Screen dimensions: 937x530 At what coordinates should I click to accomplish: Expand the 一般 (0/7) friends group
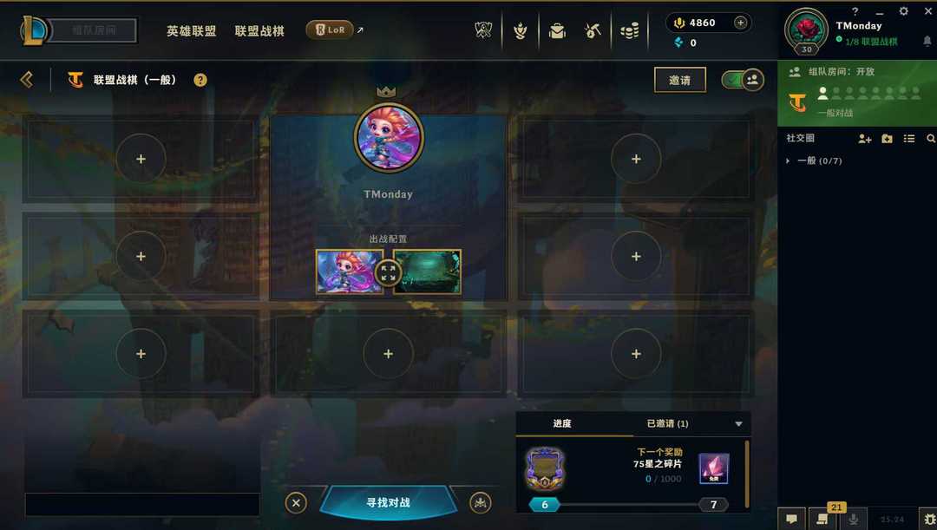point(814,160)
